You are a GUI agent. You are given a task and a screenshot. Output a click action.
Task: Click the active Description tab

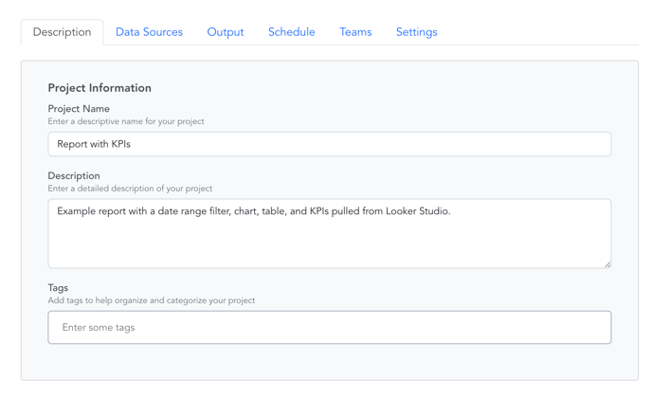coord(62,32)
